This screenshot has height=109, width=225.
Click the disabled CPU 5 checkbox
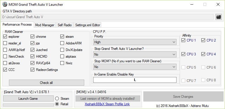183,67
